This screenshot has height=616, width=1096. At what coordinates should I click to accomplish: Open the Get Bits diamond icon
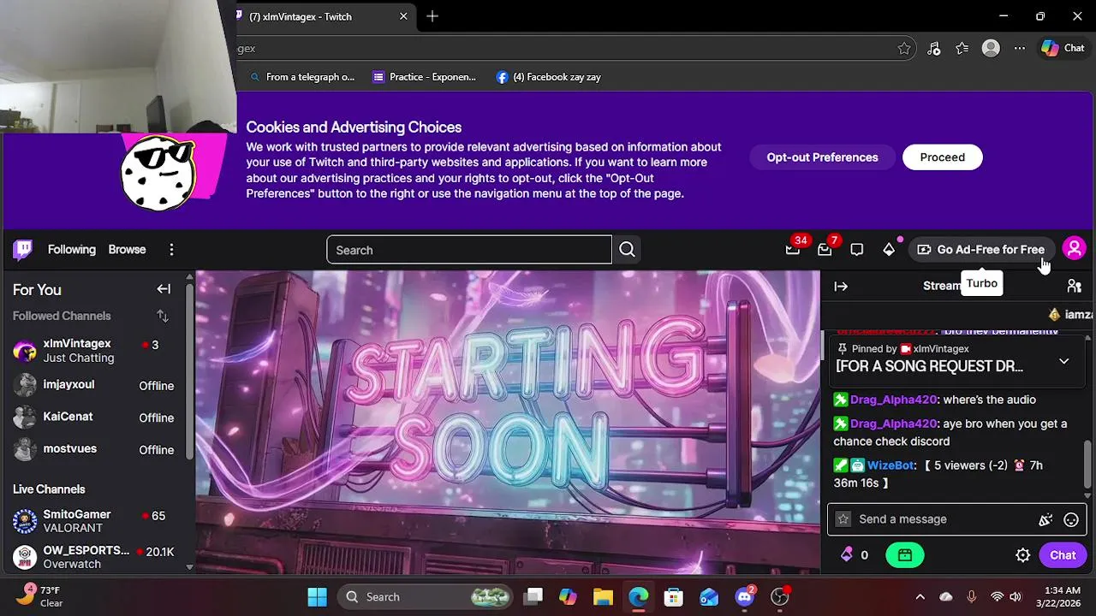pyautogui.click(x=889, y=250)
